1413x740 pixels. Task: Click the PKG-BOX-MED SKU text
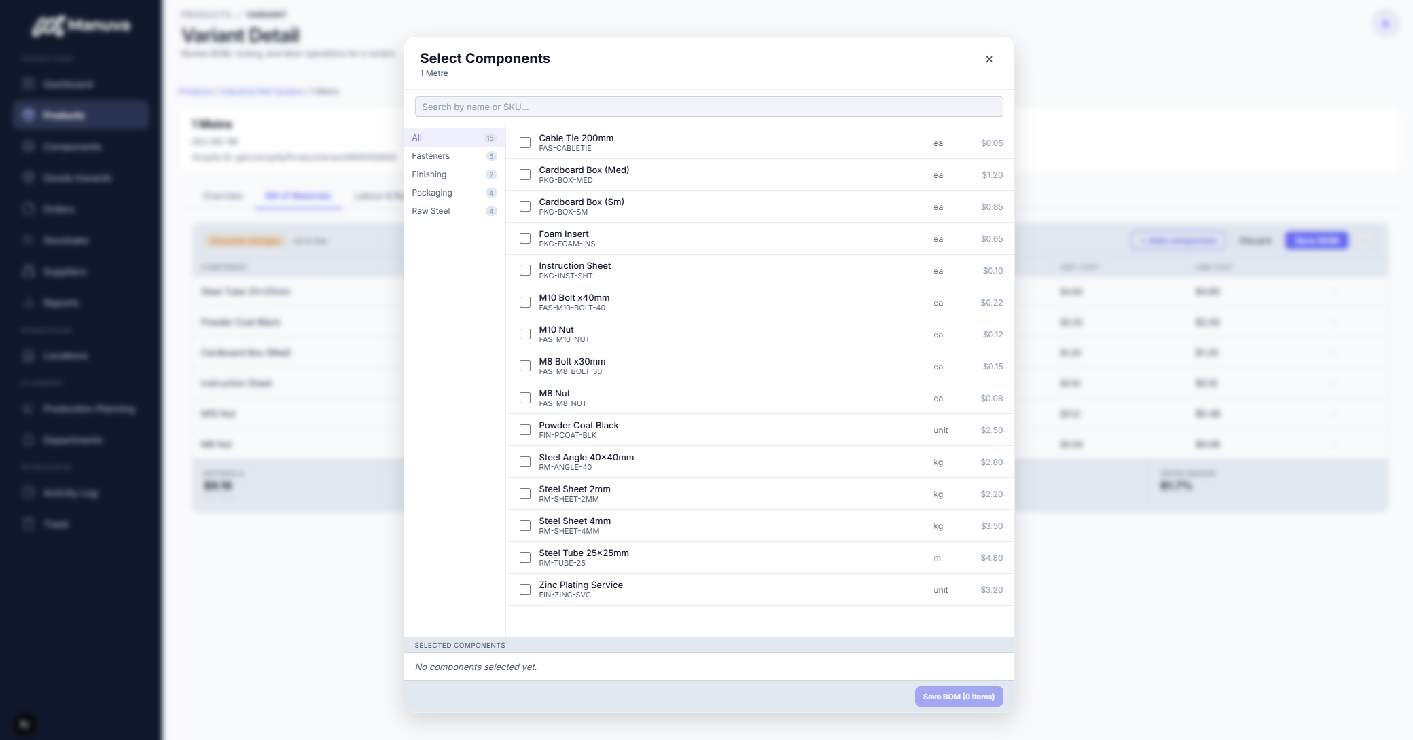click(x=566, y=180)
